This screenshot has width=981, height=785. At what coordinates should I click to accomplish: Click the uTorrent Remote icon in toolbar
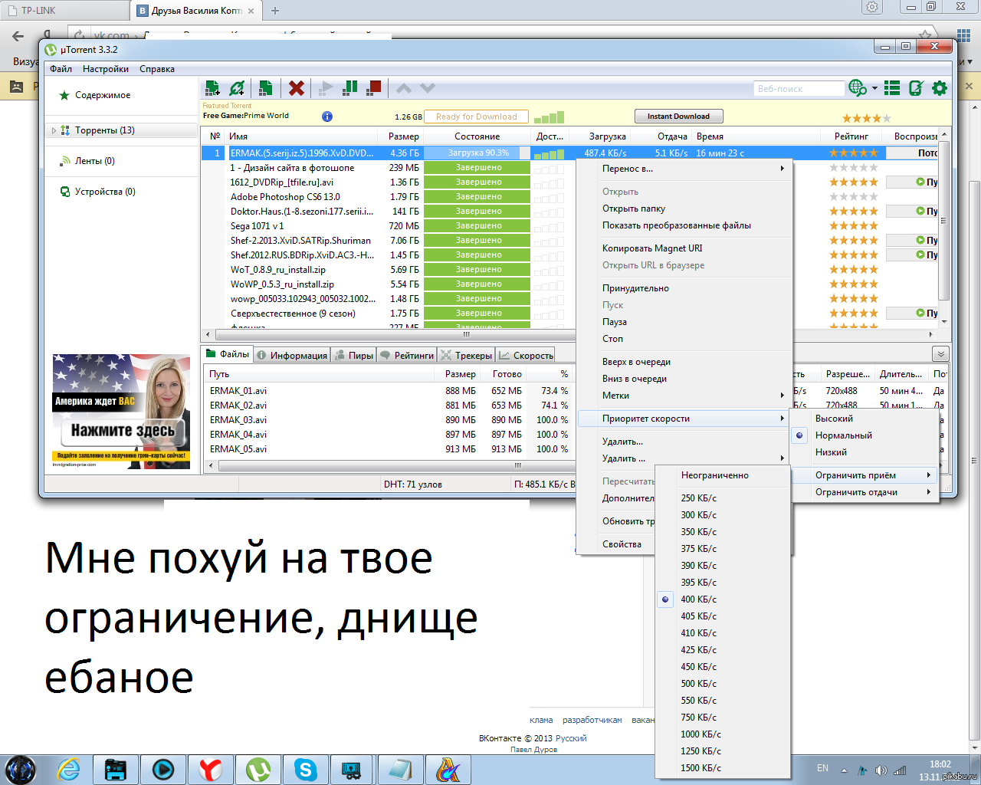[x=916, y=88]
